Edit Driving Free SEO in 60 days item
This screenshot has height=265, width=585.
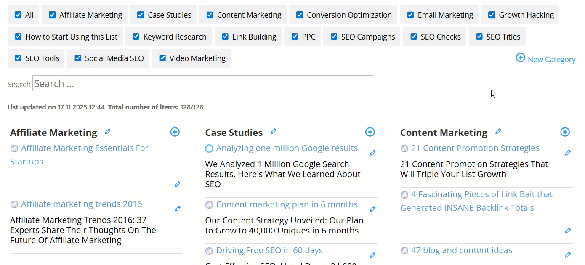(372, 255)
